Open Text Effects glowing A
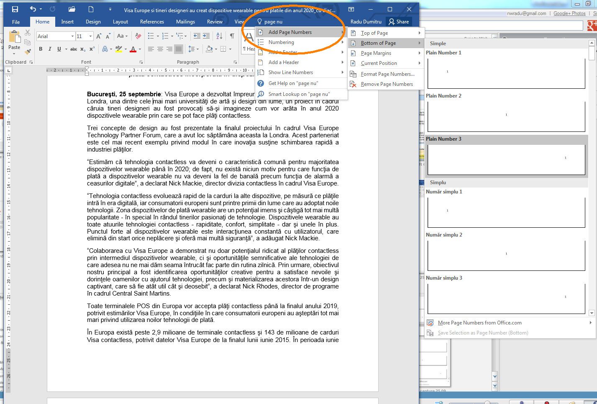The height and width of the screenshot is (404, 597). pyautogui.click(x=105, y=49)
